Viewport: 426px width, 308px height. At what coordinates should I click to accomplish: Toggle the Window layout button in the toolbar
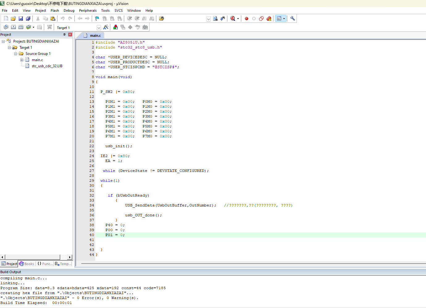(x=279, y=19)
